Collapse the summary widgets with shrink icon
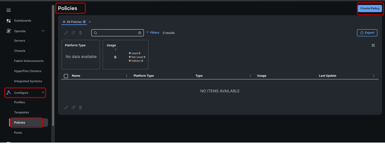Viewport: 385px width, 144px height. pos(373,45)
